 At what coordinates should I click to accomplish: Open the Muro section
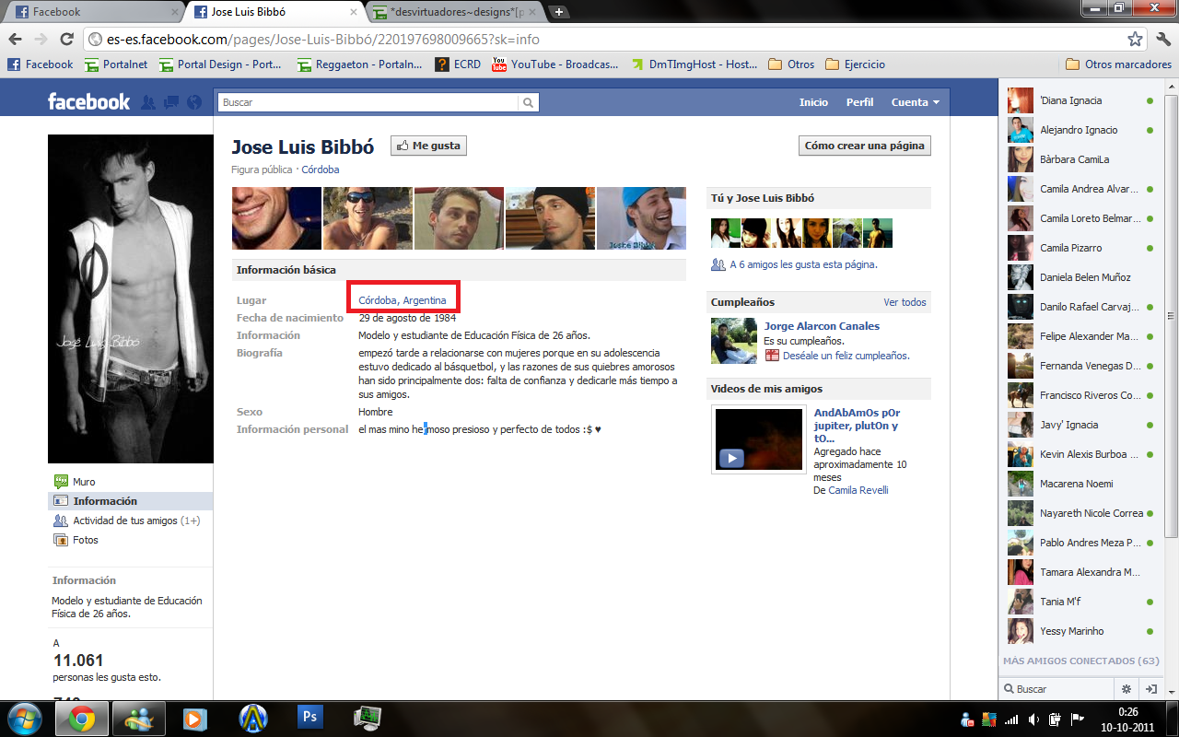pos(84,482)
